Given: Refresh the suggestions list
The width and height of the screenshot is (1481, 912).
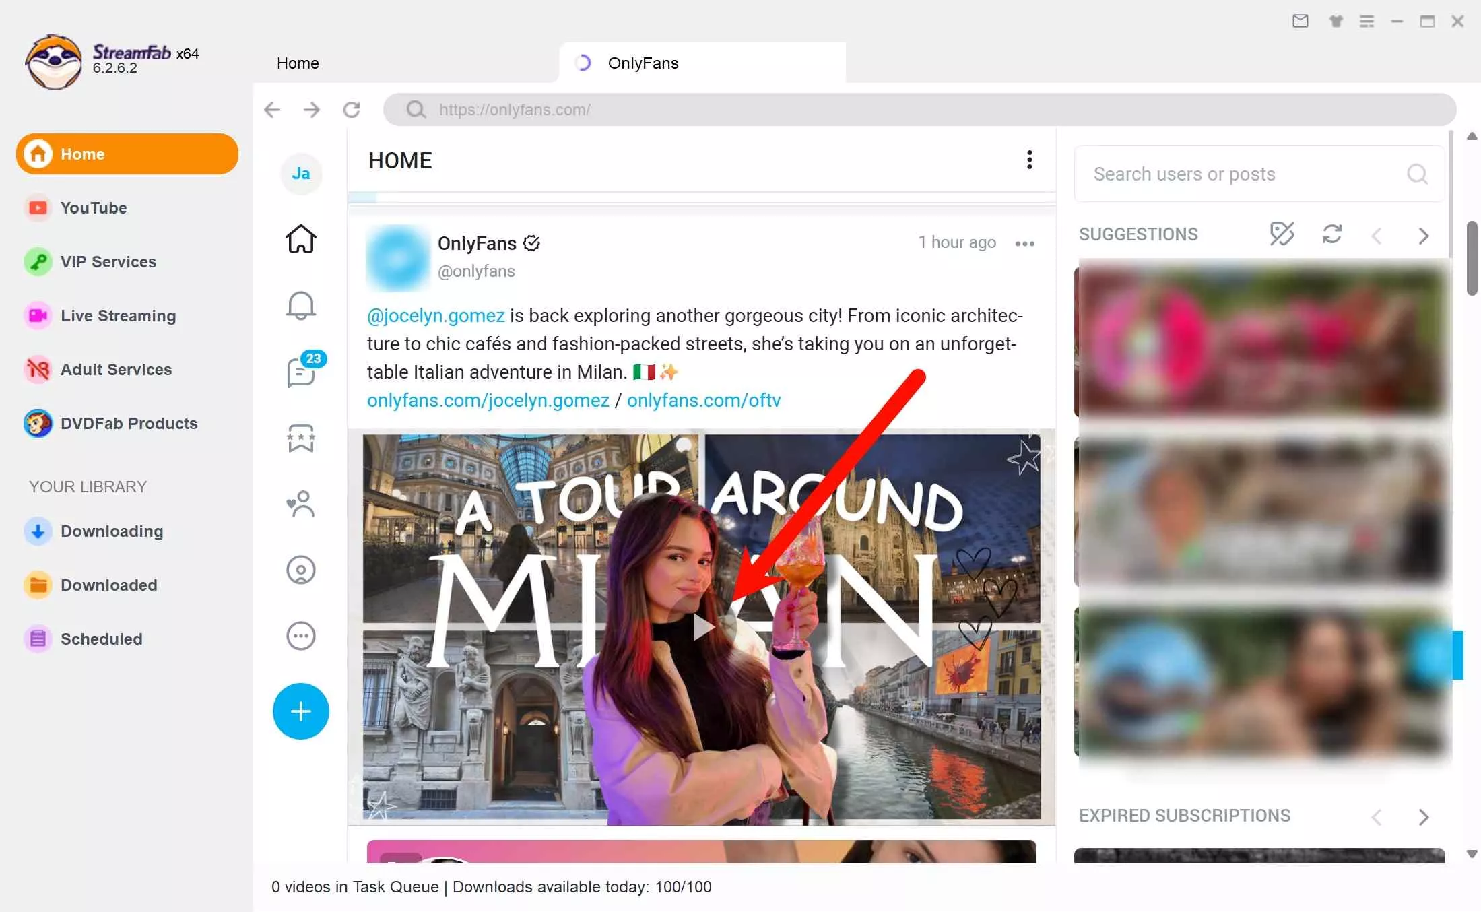Looking at the screenshot, I should coord(1332,234).
